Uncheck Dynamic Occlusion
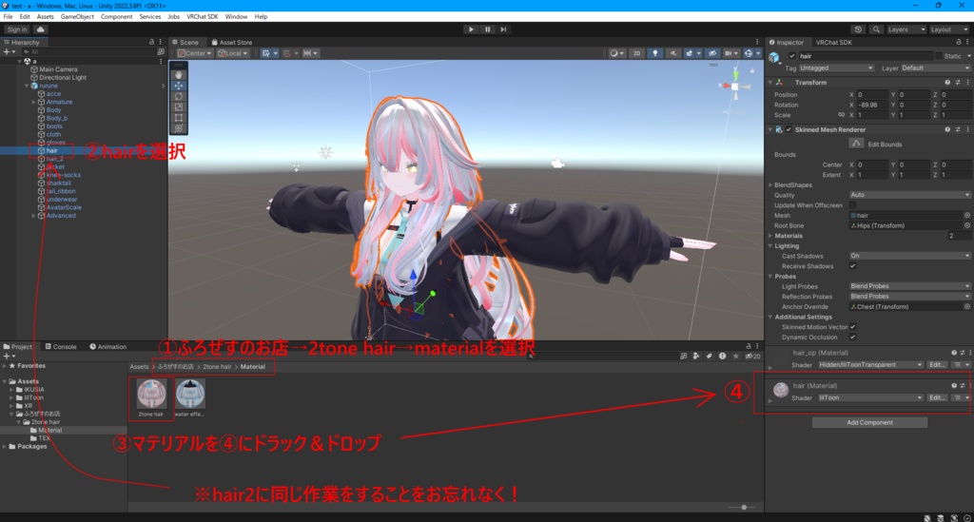This screenshot has height=522, width=974. (853, 337)
